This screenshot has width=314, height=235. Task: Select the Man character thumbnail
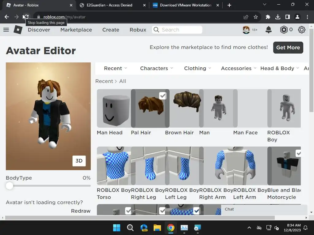218,108
